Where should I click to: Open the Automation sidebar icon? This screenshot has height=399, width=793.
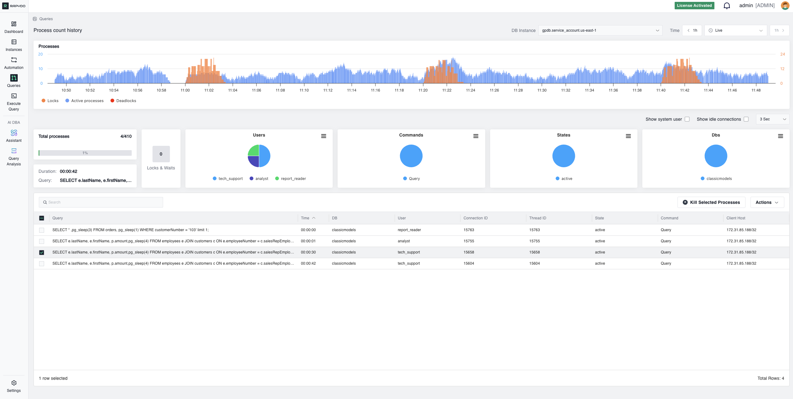tap(14, 60)
